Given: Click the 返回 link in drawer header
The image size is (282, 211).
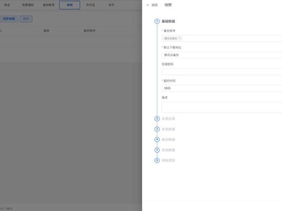Looking at the screenshot, I should [x=154, y=5].
